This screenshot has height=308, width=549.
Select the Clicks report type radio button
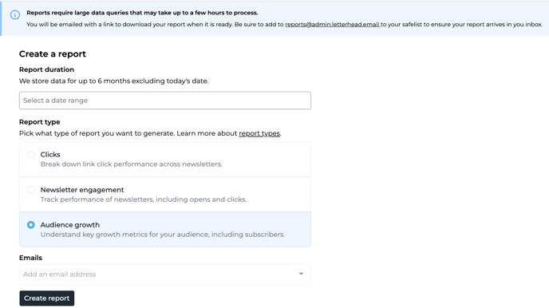coord(31,154)
